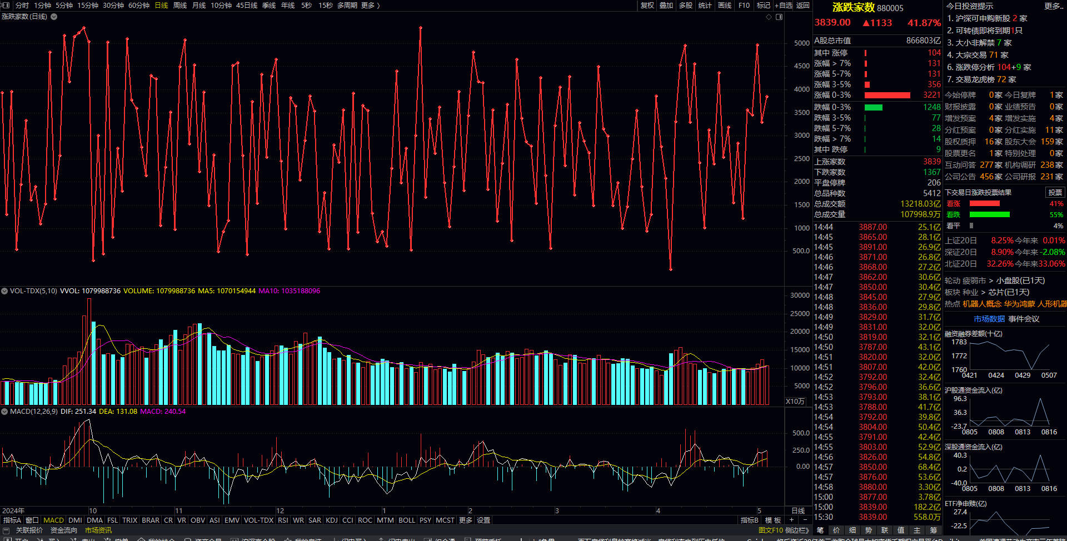Screen dimensions: 1067x541
Task: Click the 窗口 indicator window button
Action: 32,520
